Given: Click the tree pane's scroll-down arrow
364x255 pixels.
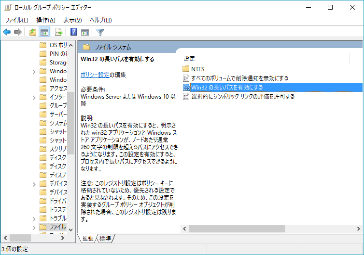Looking at the screenshot, I should pos(71,229).
